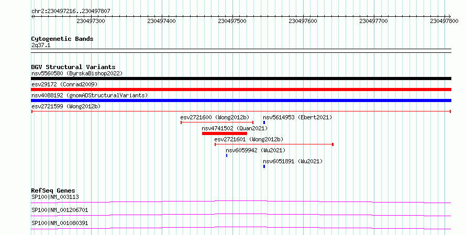The width and height of the screenshot is (466, 235).
Task: Click ruler position 230497600
Action: click(x=303, y=21)
